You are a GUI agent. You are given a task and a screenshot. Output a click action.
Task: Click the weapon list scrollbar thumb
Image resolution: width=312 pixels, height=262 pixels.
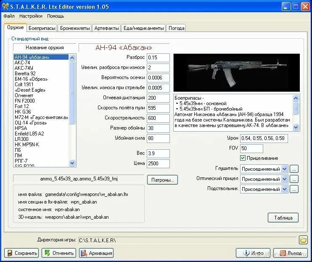[72, 93]
